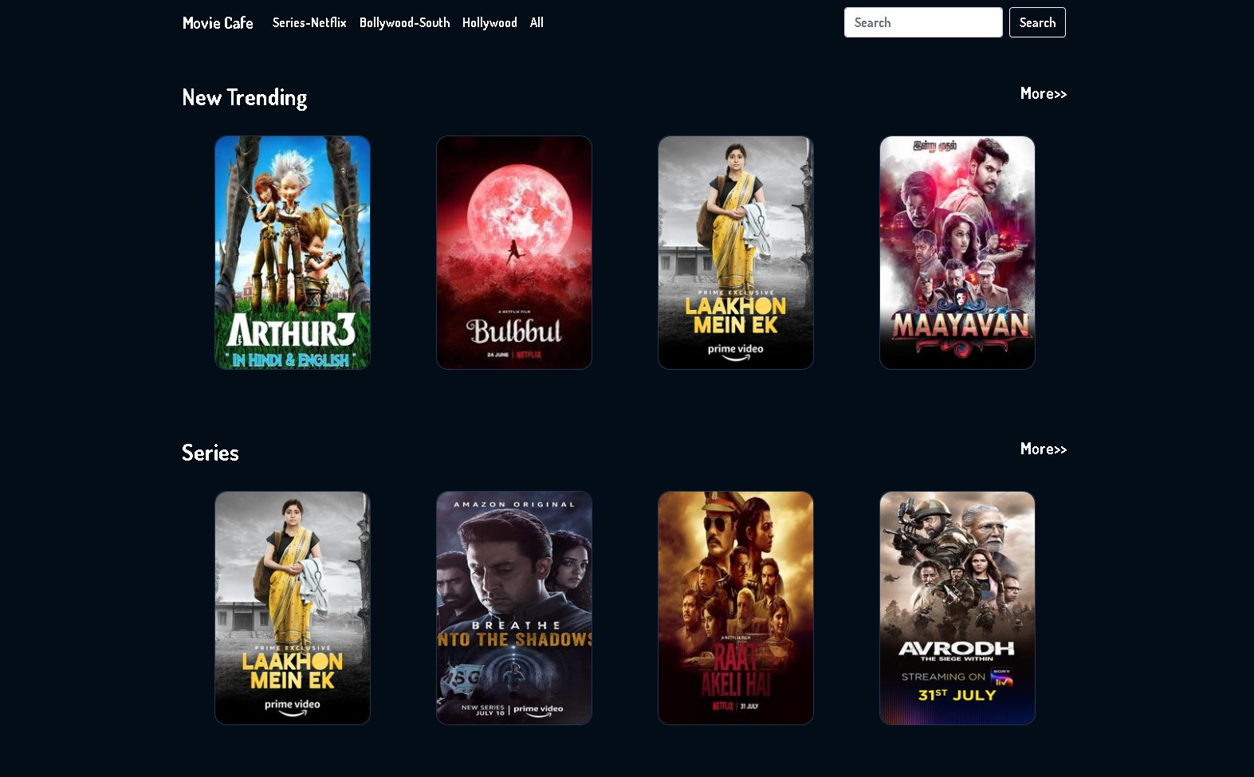Viewport: 1254px width, 777px height.
Task: Open Breathe Into the Shadows poster
Action: tap(514, 608)
